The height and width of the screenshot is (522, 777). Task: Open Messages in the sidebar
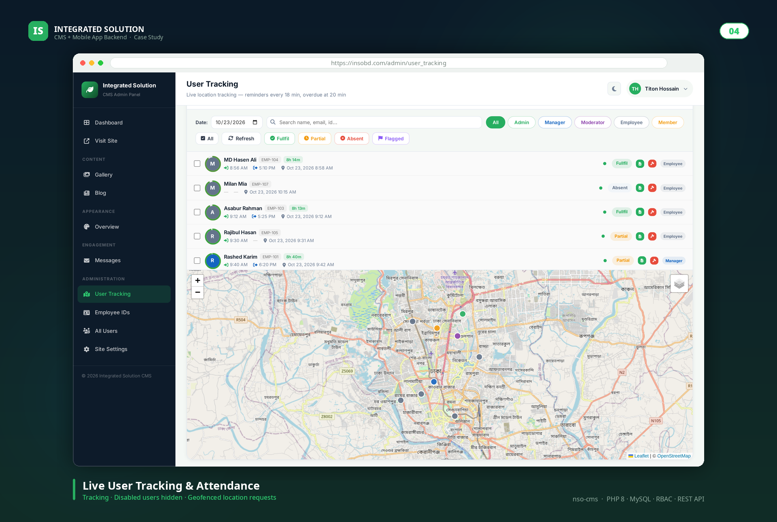pos(124,261)
